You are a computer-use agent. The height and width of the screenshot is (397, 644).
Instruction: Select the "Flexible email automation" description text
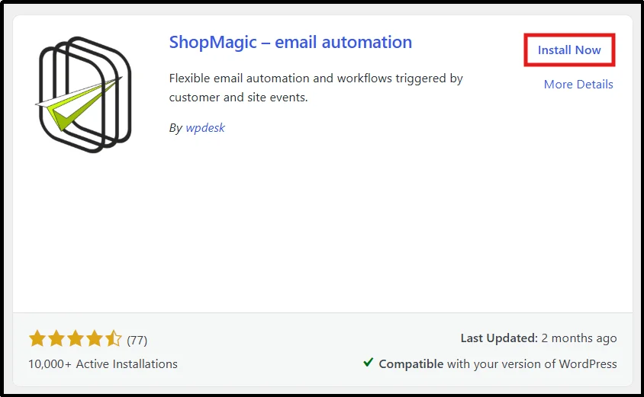pos(316,88)
